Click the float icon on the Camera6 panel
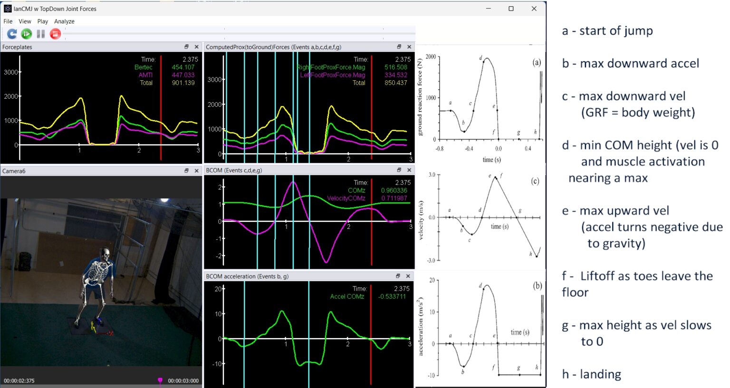The image size is (730, 388). point(187,170)
